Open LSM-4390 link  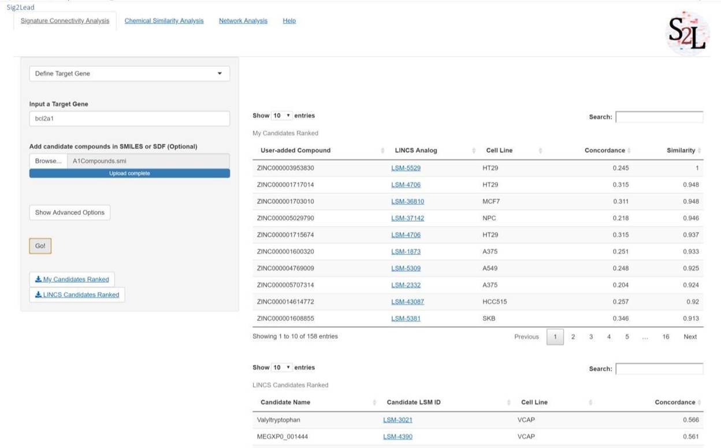coord(397,436)
